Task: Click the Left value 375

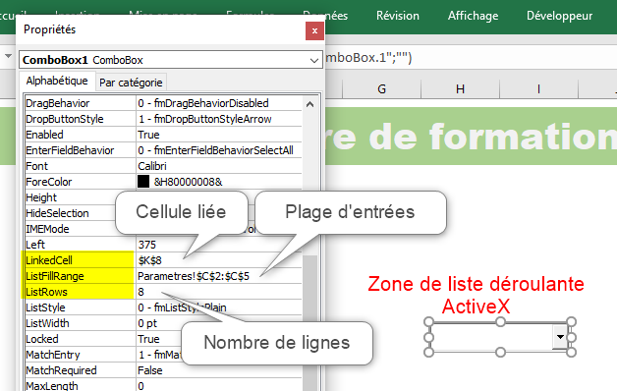Action: click(146, 245)
